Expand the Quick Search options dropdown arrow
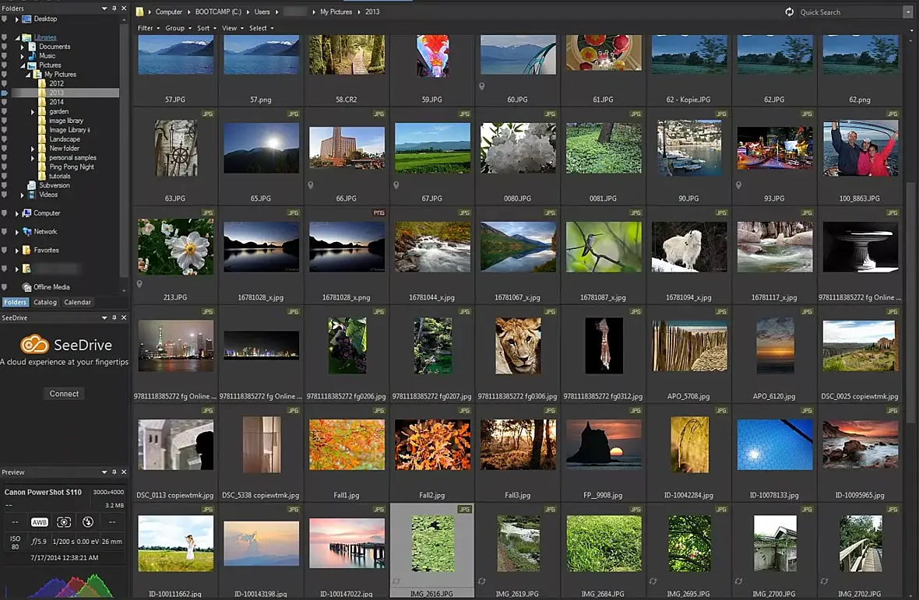 pos(907,12)
